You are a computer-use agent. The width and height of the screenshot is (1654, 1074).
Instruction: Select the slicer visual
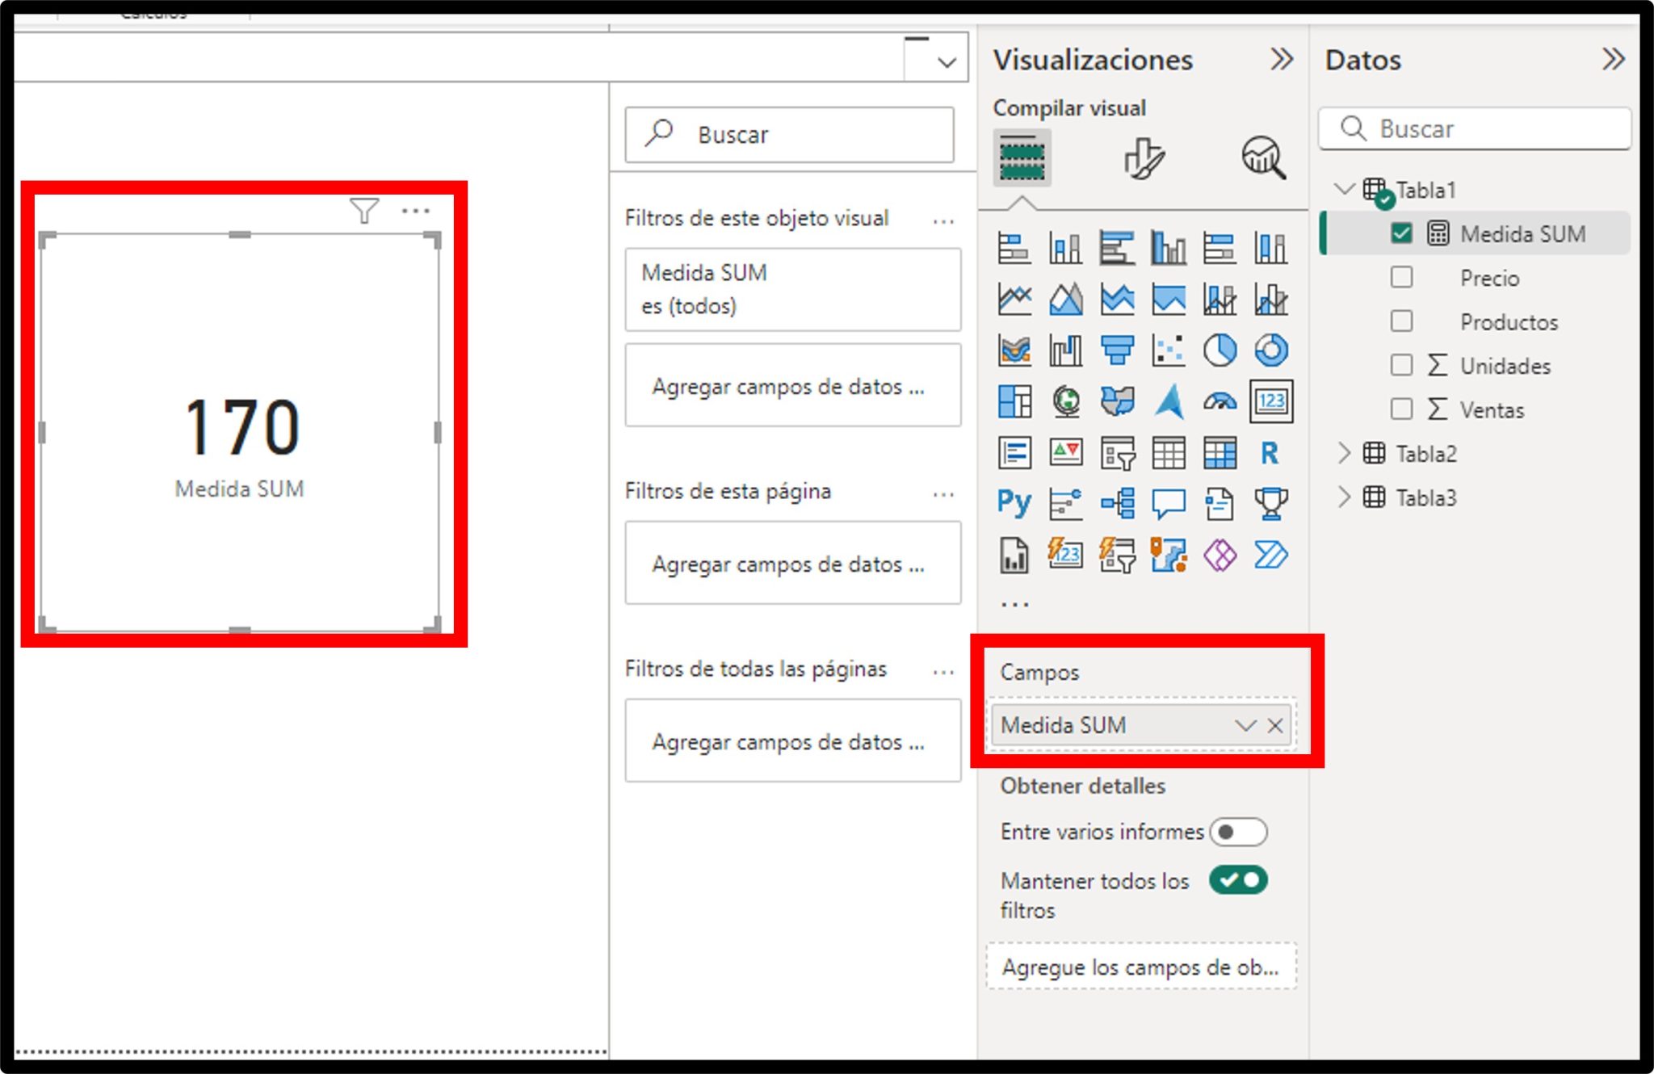[1117, 453]
